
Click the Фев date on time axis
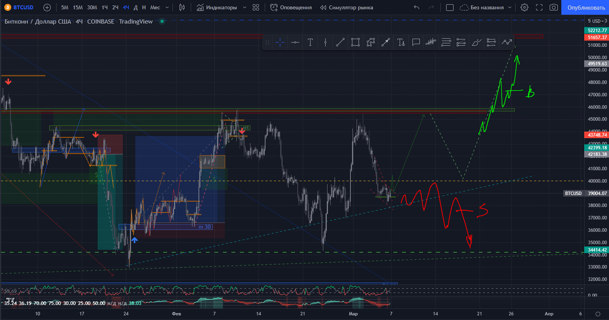(x=176, y=314)
